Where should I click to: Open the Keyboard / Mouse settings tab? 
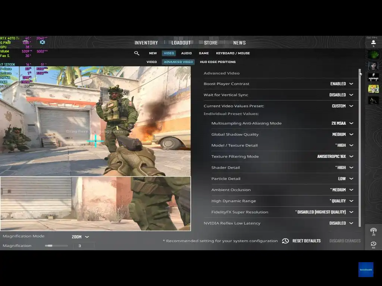click(233, 53)
